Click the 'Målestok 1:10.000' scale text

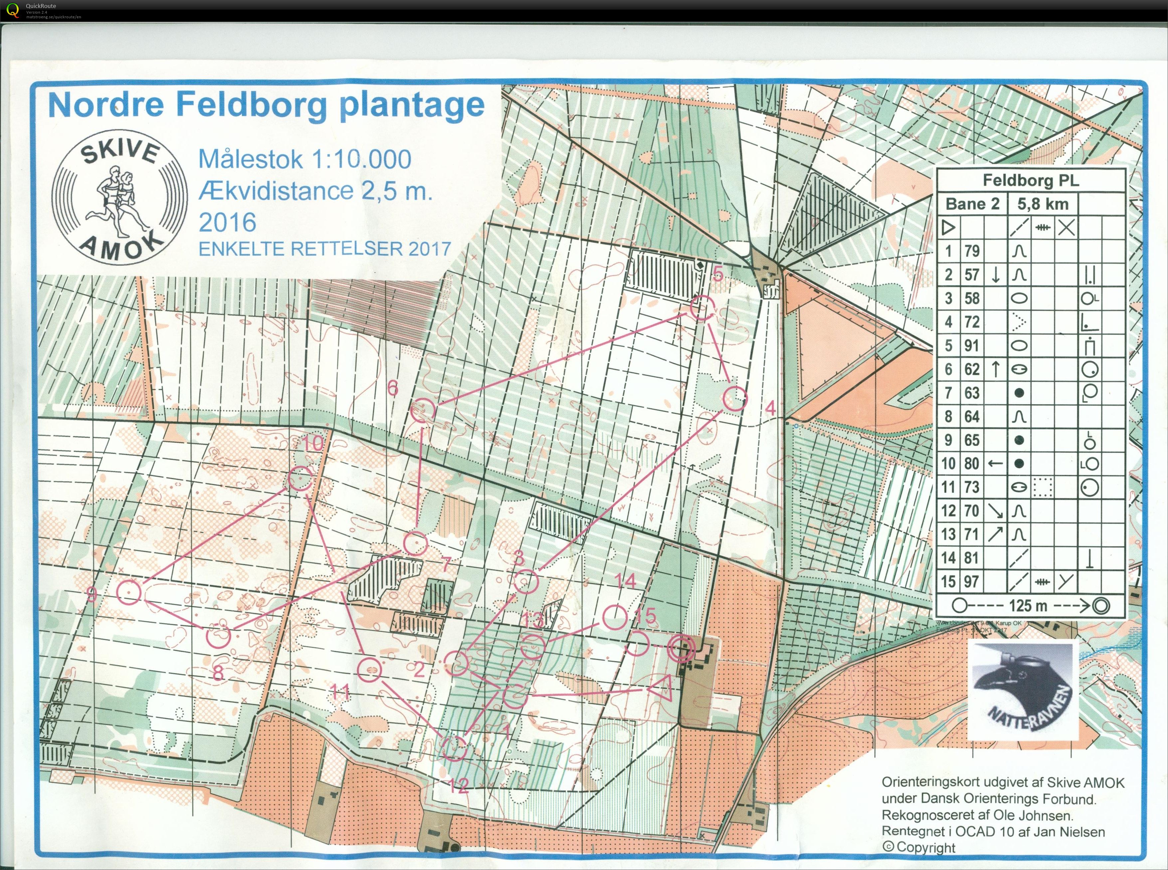point(305,159)
